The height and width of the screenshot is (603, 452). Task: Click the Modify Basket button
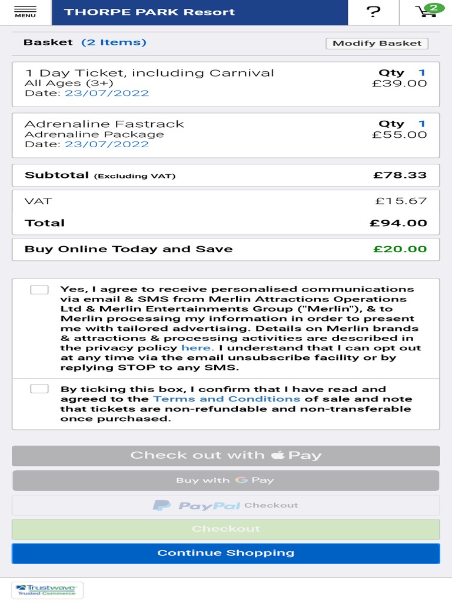coord(377,43)
